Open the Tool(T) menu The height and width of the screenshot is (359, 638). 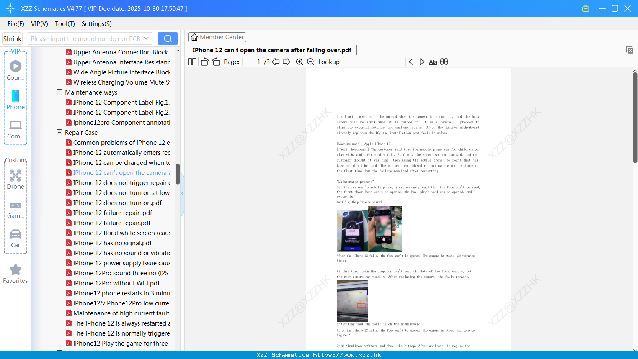pyautogui.click(x=65, y=24)
